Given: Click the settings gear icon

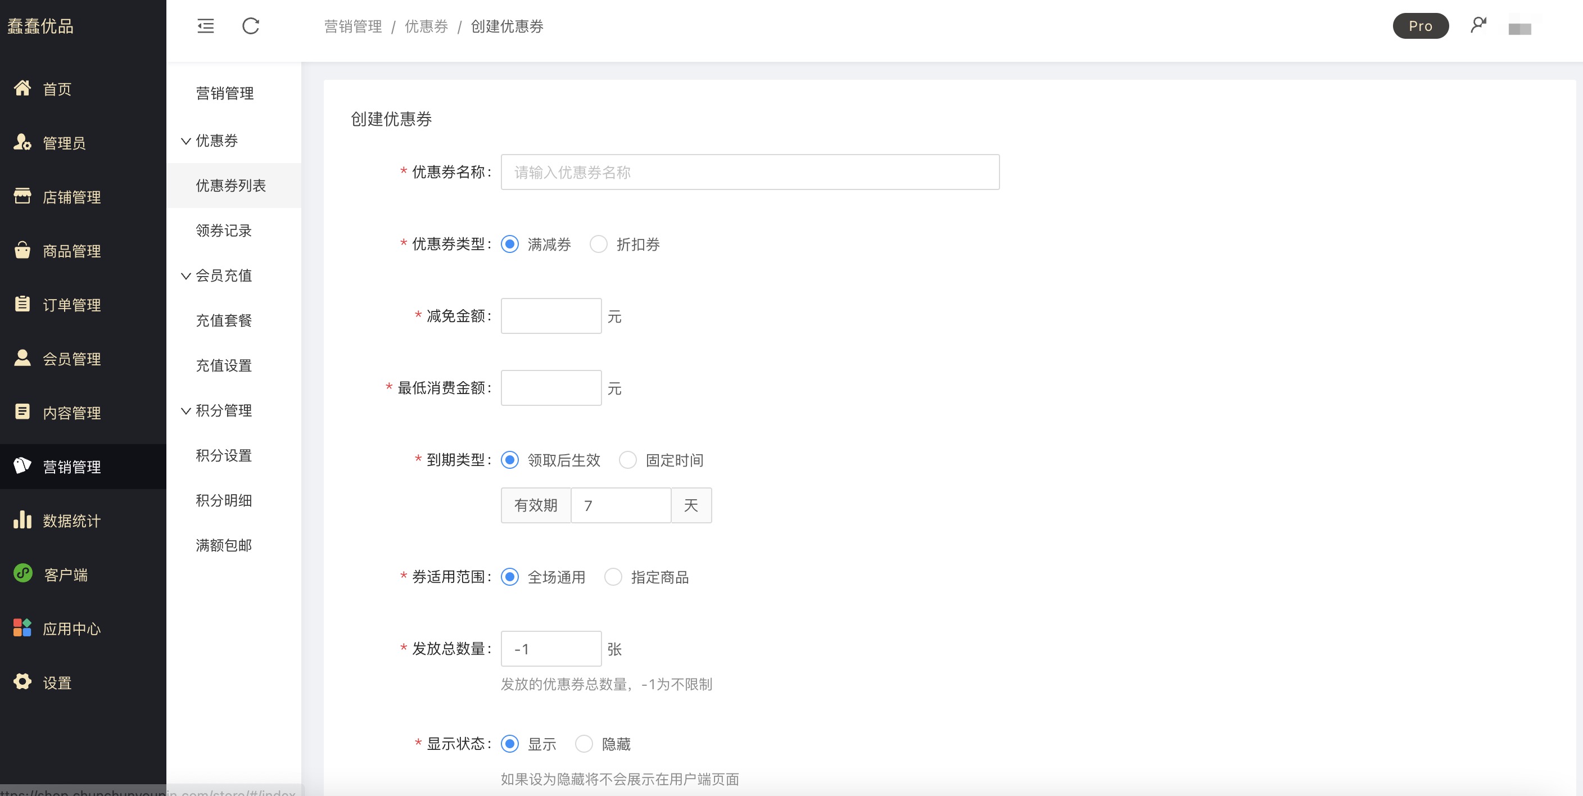Looking at the screenshot, I should (22, 682).
